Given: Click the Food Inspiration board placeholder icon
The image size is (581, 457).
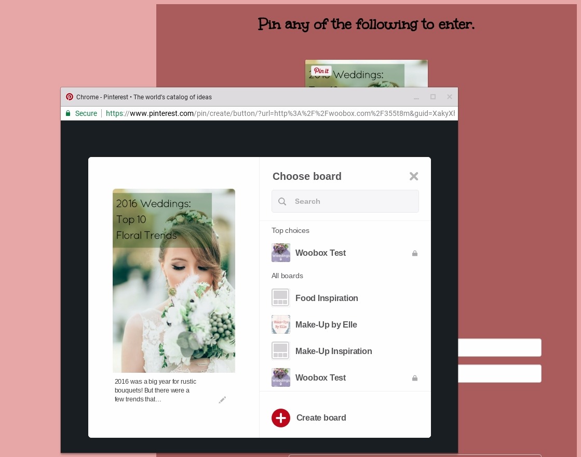Looking at the screenshot, I should coord(280,298).
